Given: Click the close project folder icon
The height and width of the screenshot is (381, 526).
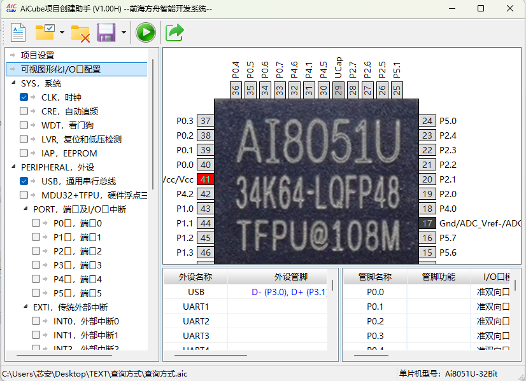Looking at the screenshot, I should (x=80, y=34).
